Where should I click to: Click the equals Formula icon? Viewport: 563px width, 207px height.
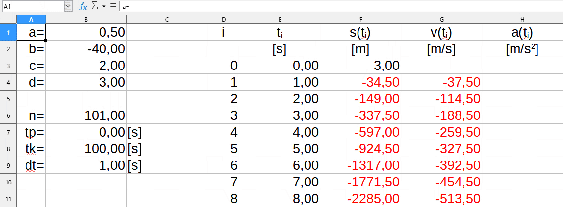(113, 6)
